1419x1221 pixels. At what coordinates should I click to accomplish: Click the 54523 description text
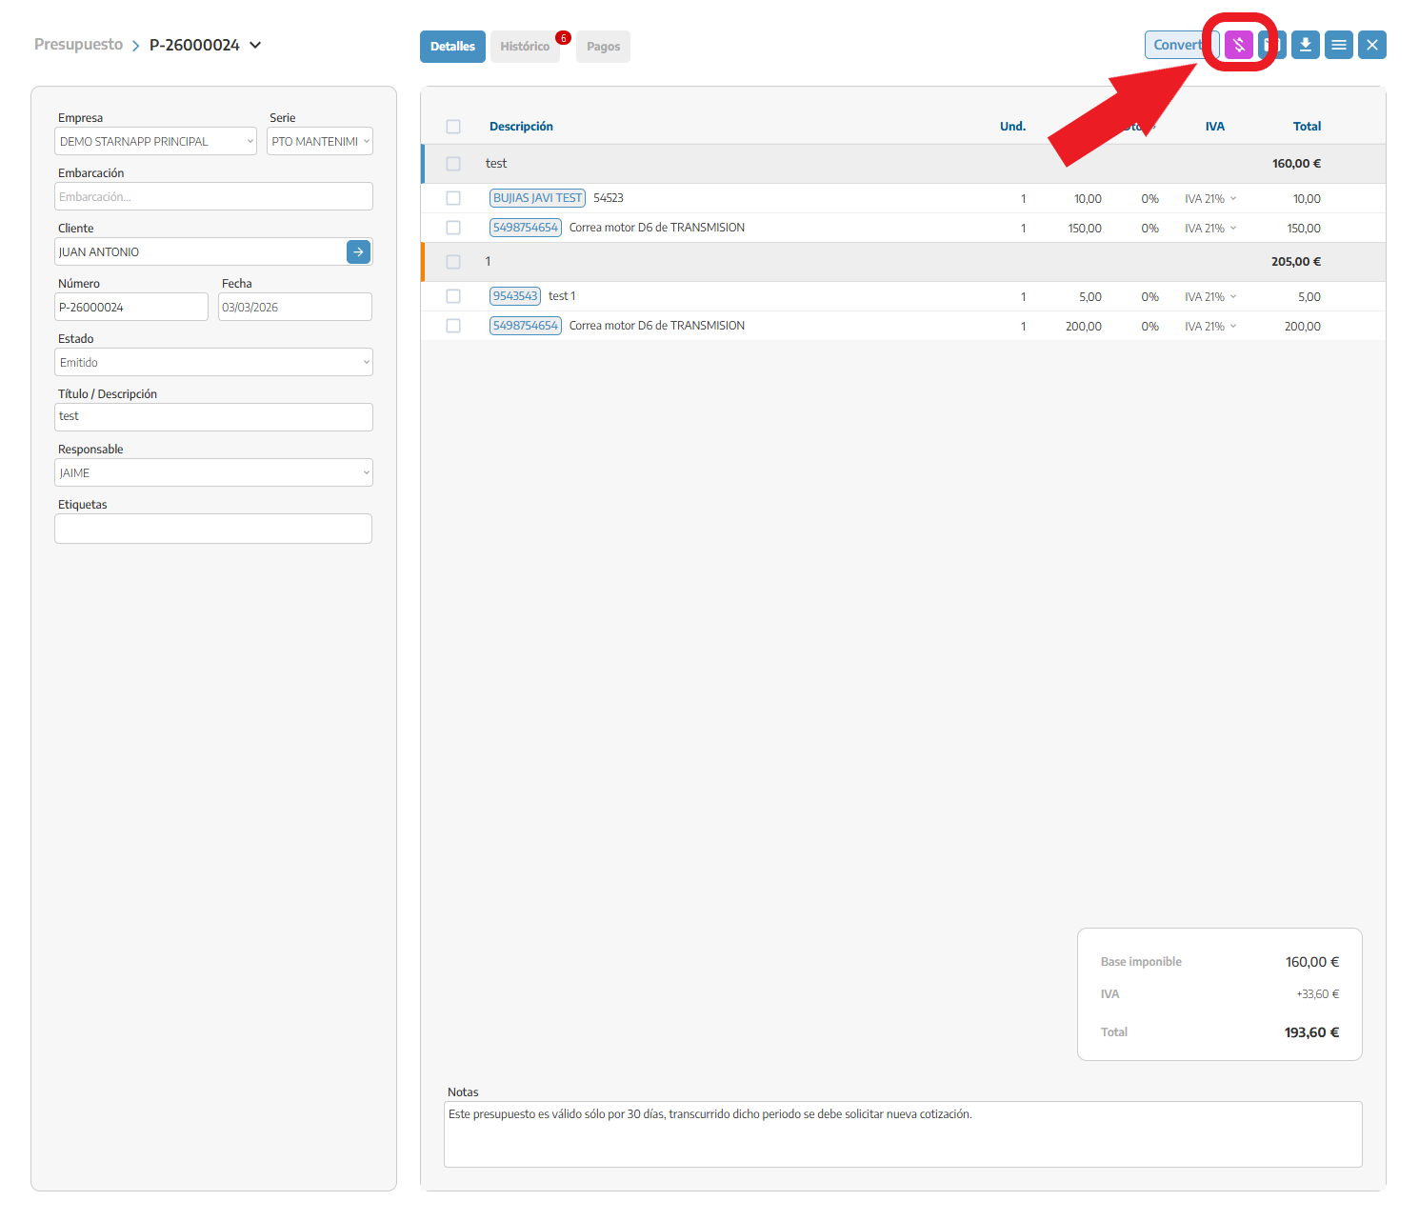click(x=609, y=198)
